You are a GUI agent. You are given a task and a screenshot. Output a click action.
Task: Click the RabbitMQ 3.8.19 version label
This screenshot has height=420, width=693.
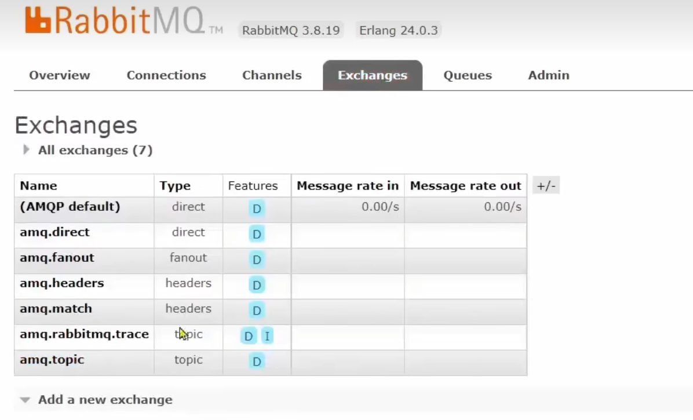[291, 31]
